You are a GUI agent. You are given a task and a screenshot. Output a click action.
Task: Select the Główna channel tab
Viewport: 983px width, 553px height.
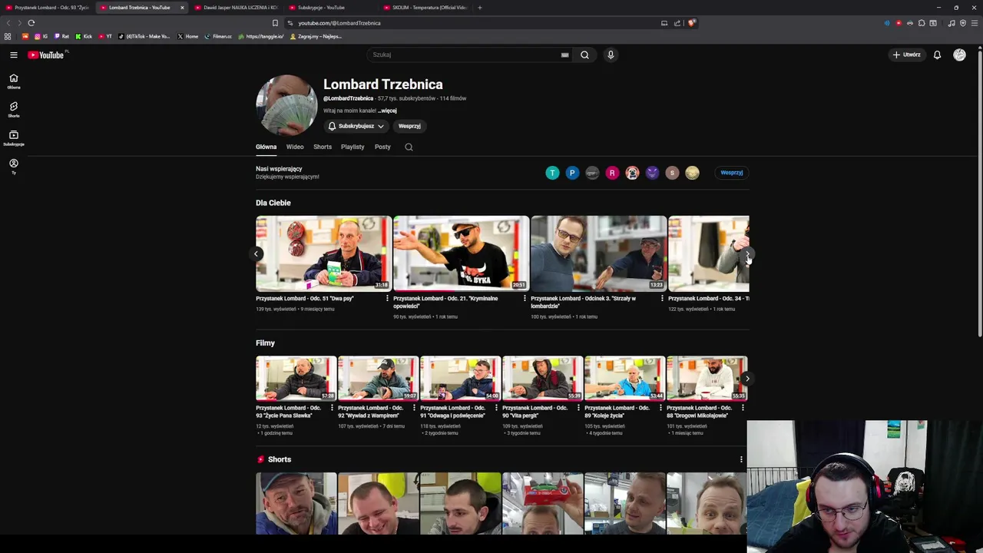tap(266, 147)
